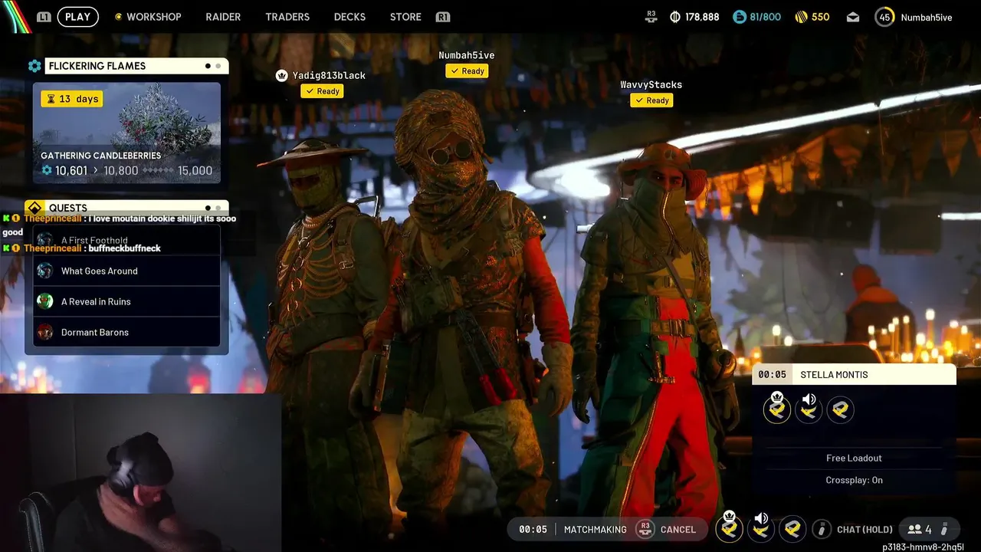Click the 13 days timer badge

pyautogui.click(x=72, y=99)
